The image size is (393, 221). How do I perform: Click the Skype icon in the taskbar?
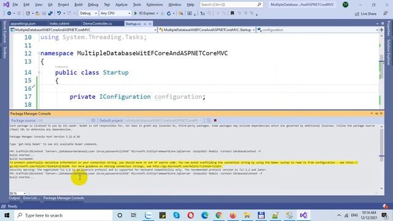click(x=176, y=215)
